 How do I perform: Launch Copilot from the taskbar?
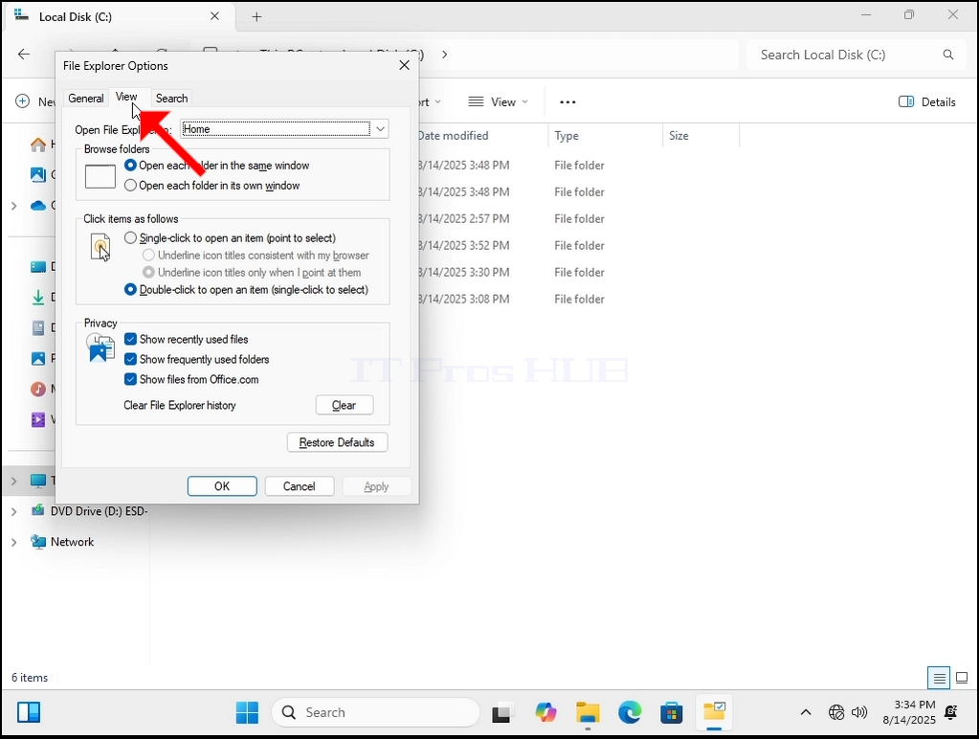pos(545,713)
